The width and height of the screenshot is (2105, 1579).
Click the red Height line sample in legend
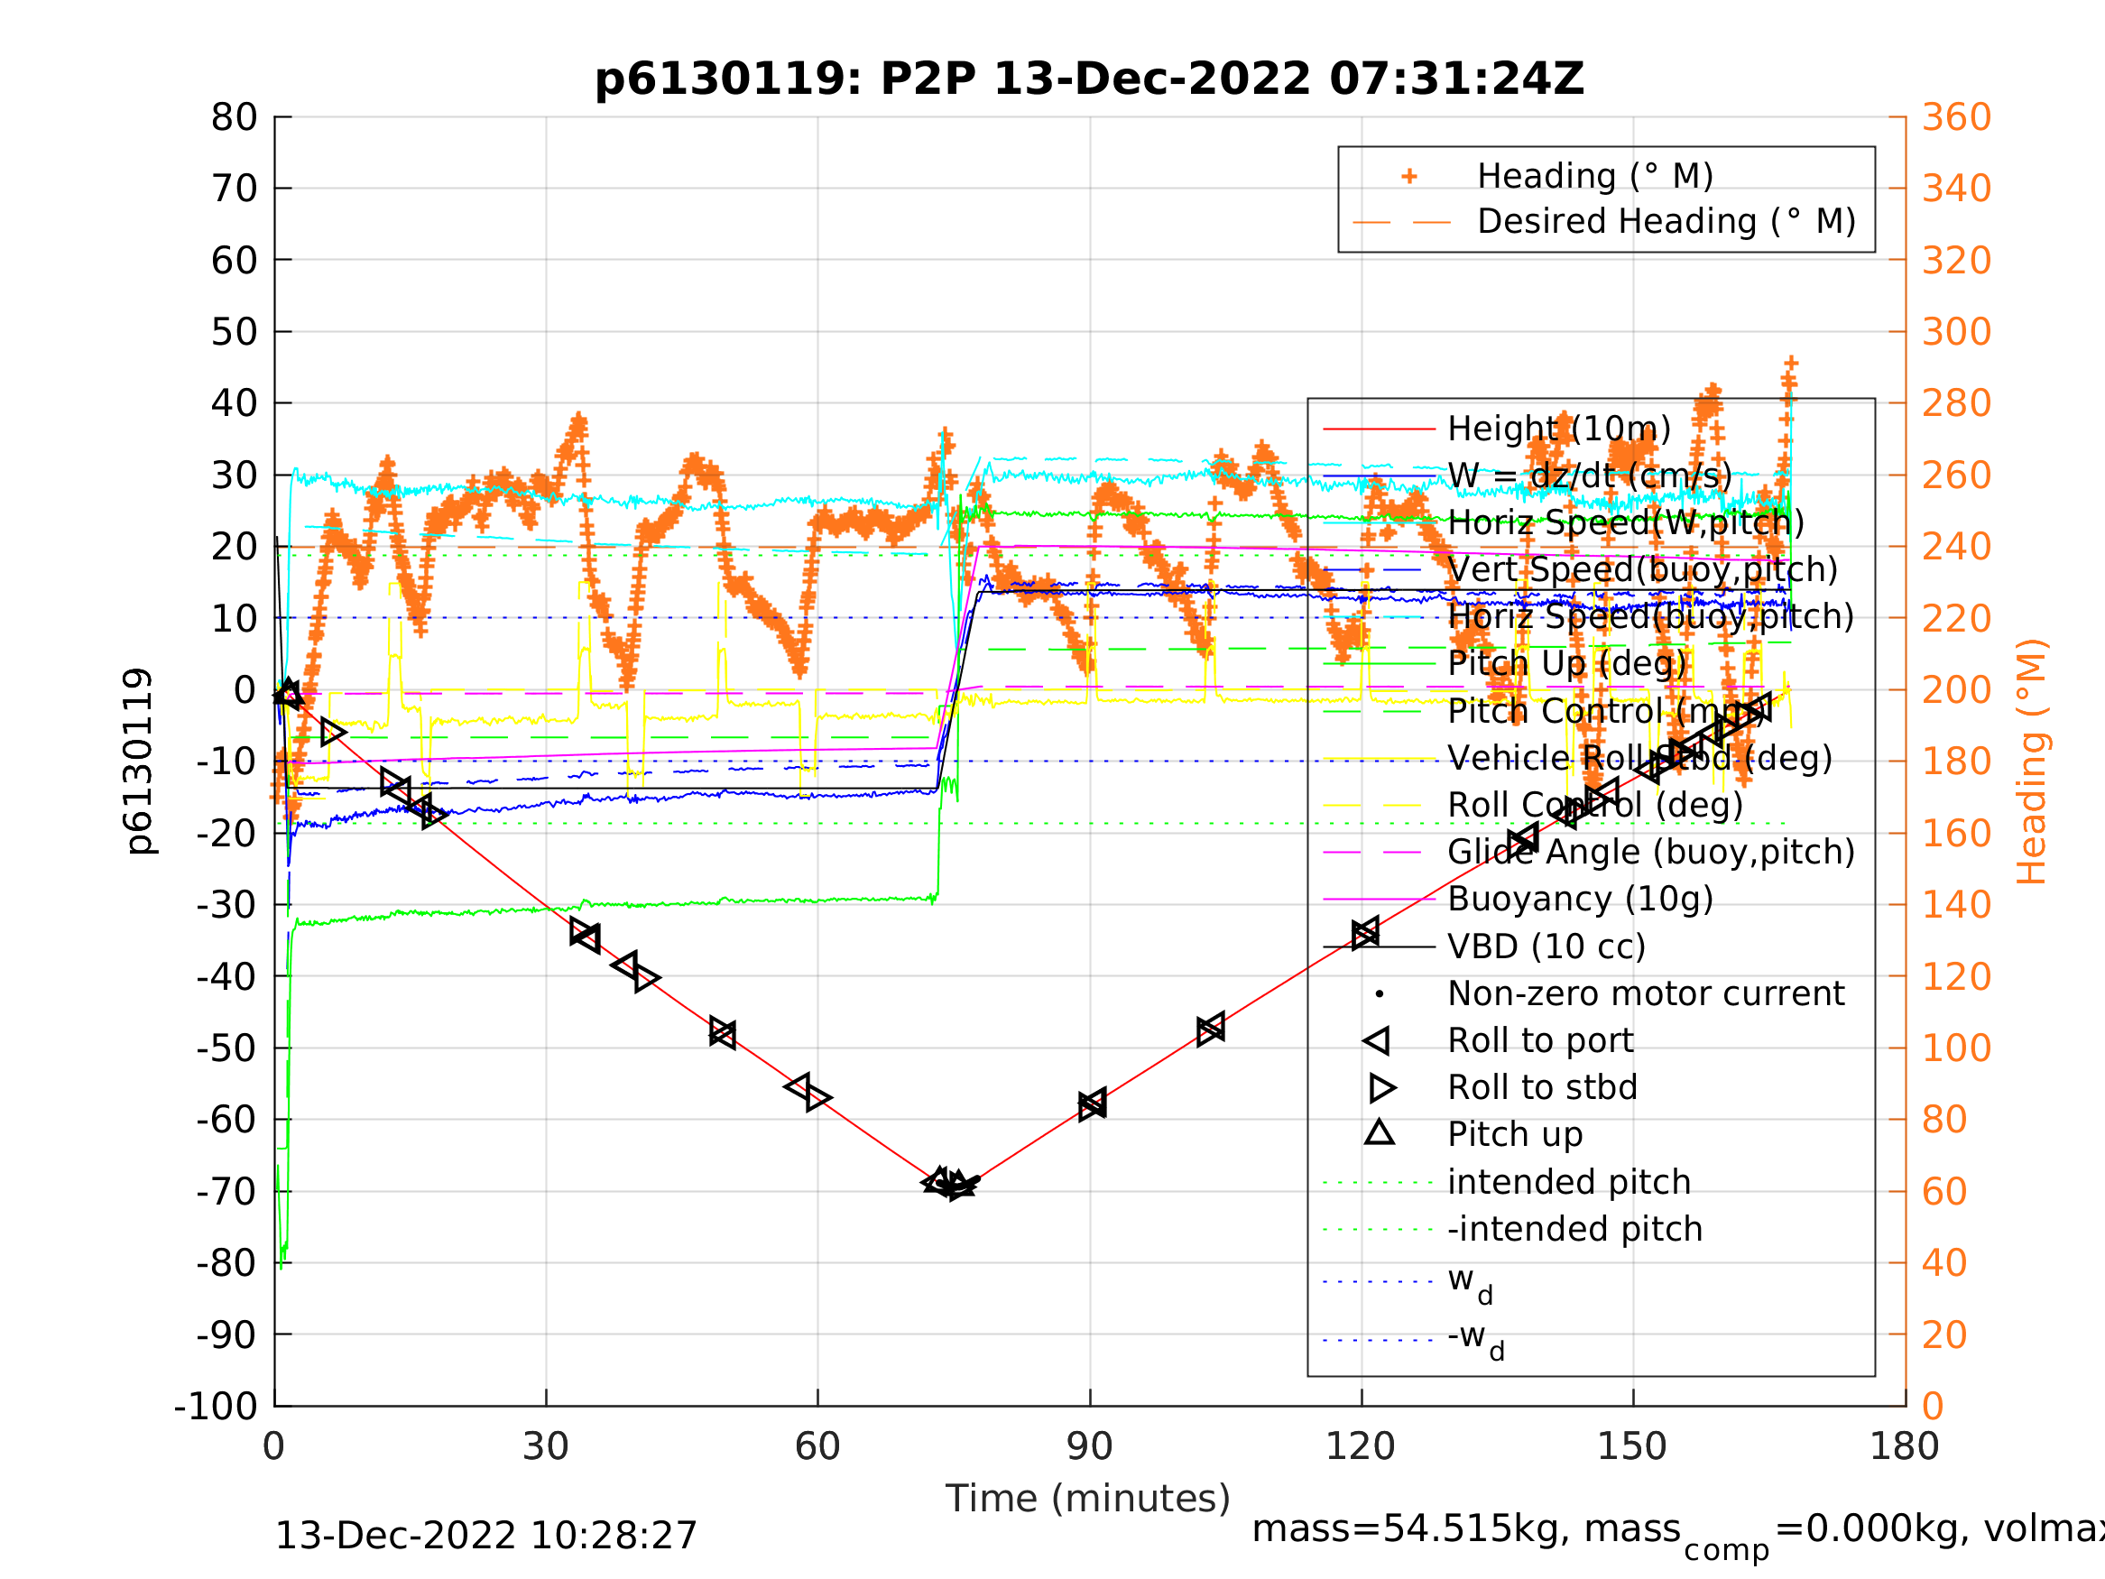tap(1379, 429)
